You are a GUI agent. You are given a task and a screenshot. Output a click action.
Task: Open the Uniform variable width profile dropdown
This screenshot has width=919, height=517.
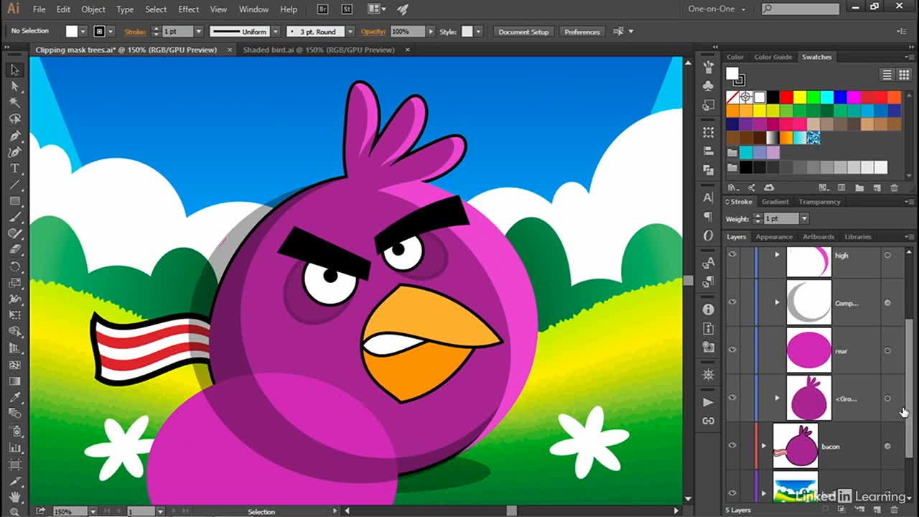275,32
